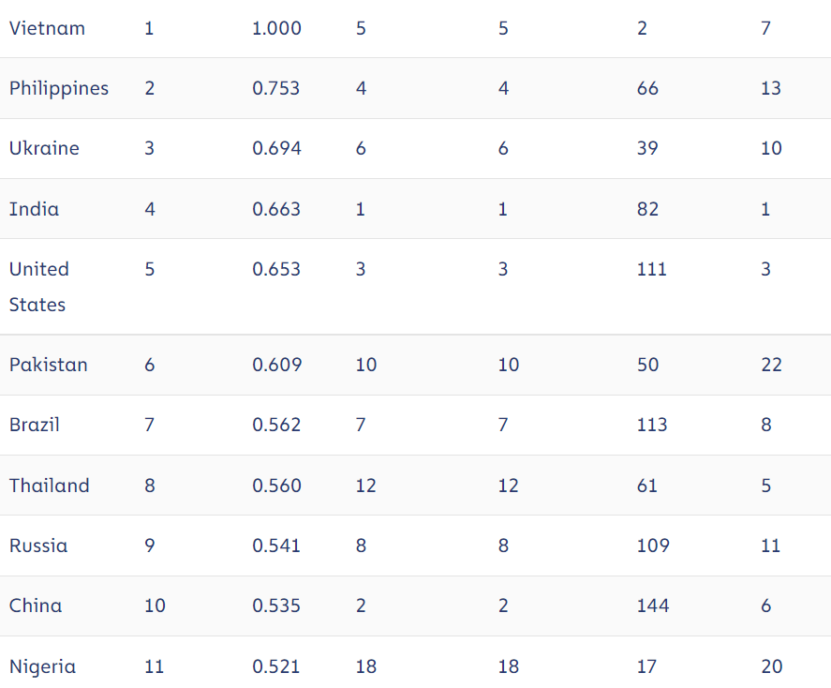Click the United States country cell
This screenshot has width=831, height=688.
tap(39, 286)
